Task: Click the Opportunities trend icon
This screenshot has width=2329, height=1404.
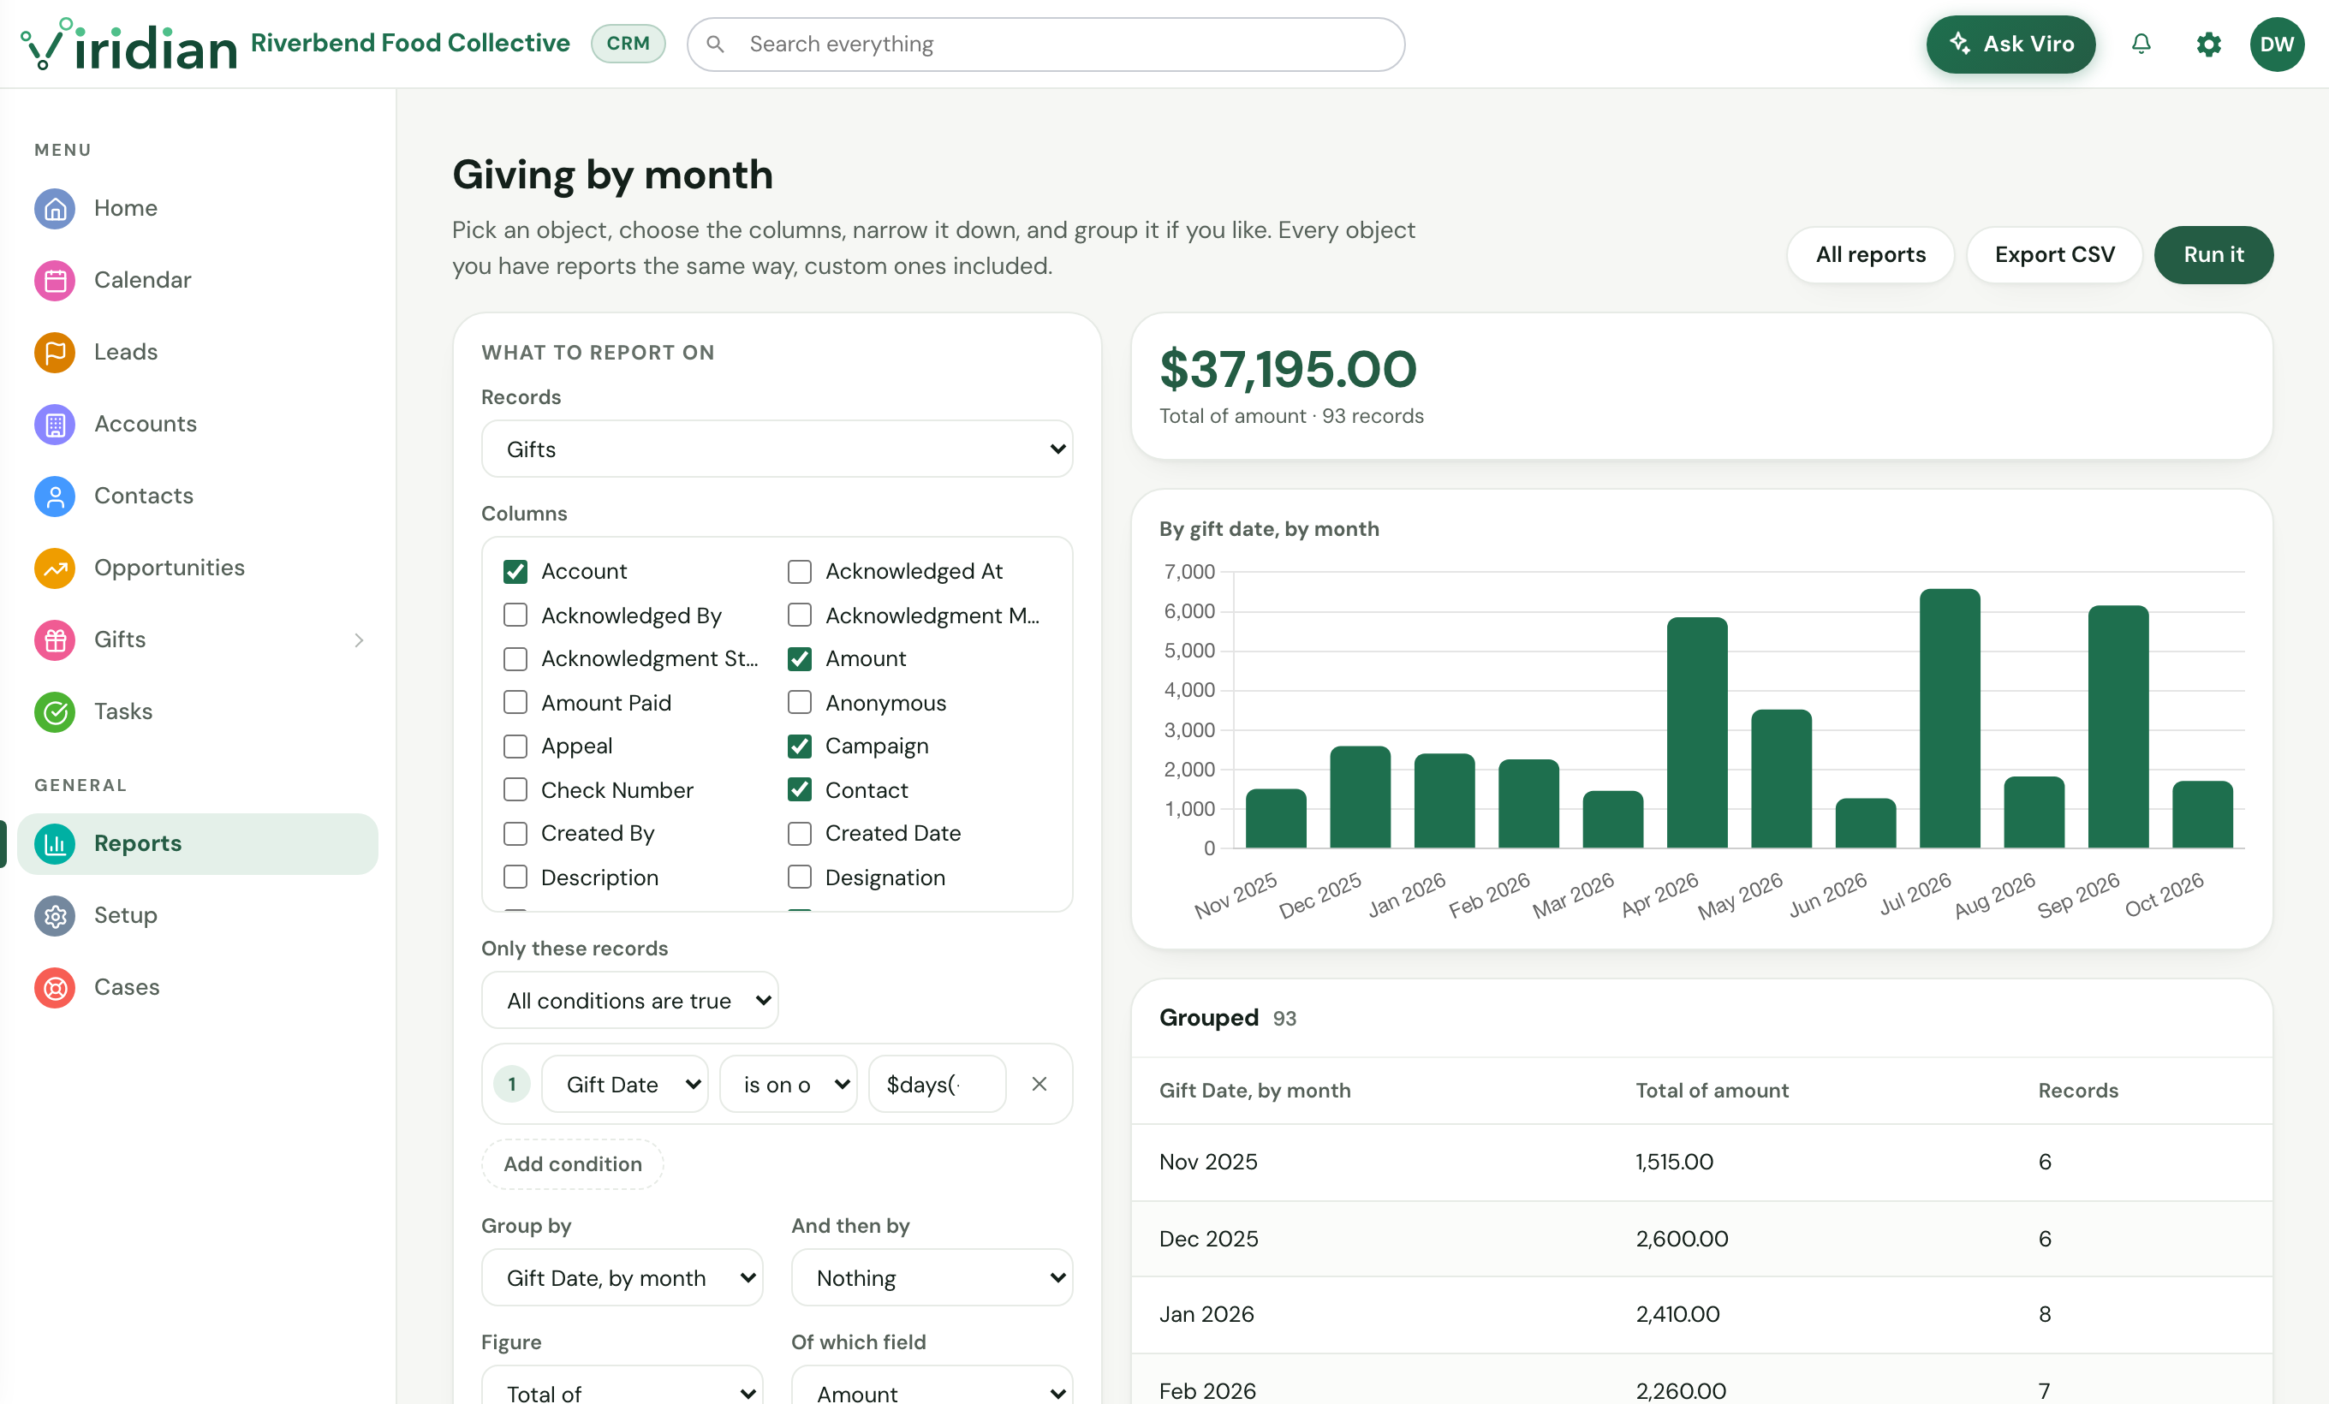Action: [55, 568]
